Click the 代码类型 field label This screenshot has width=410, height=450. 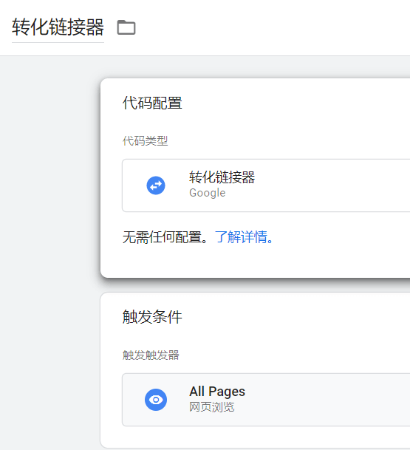(145, 141)
